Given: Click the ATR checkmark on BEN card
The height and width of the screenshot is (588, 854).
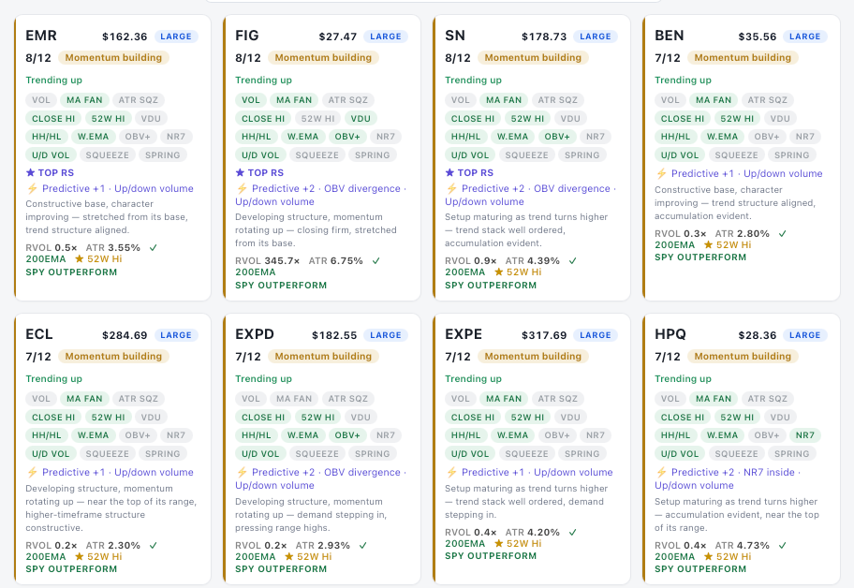Looking at the screenshot, I should point(782,233).
